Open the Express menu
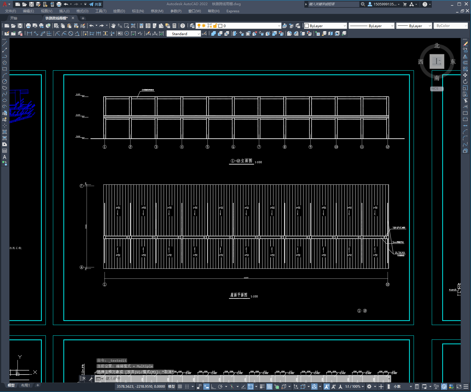 click(233, 11)
